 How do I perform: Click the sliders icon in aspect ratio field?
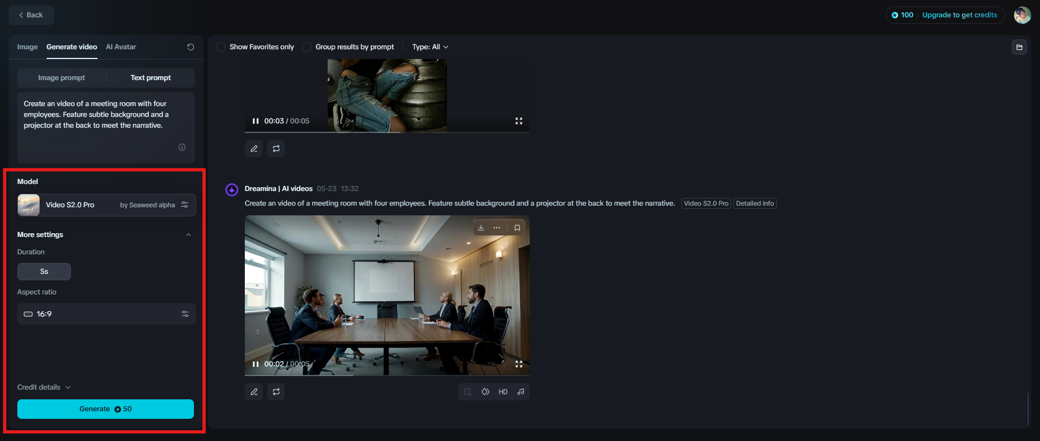185,314
